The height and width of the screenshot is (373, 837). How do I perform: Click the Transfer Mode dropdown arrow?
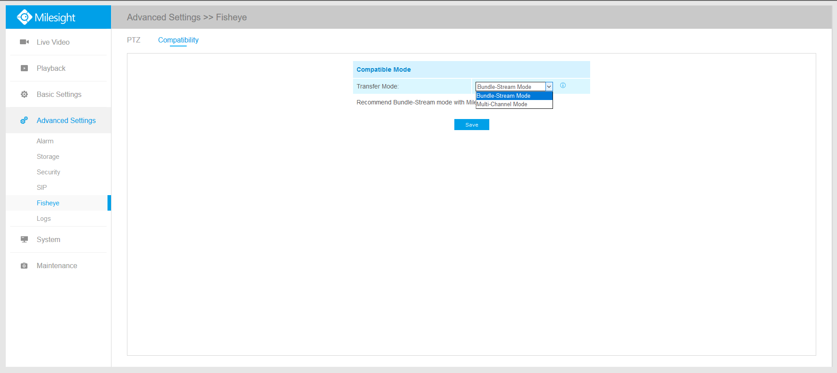549,87
